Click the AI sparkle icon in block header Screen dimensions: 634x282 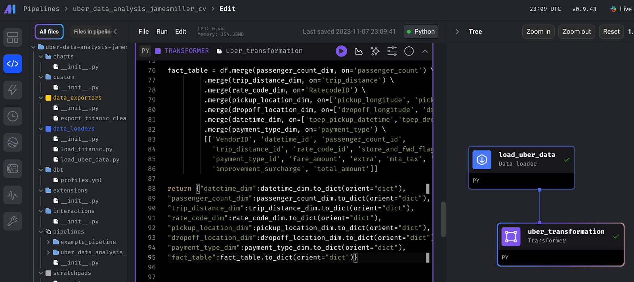[375, 51]
